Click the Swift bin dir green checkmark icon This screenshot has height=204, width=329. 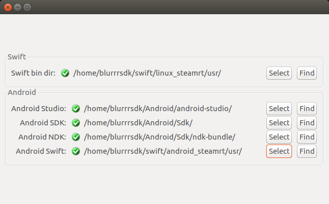coord(65,73)
